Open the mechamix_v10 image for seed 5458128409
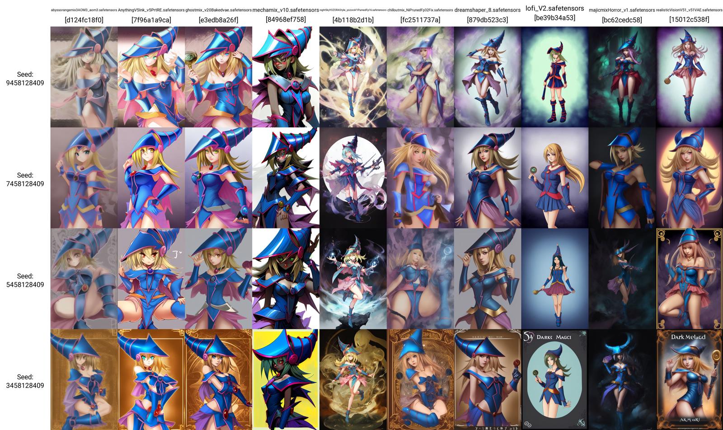The image size is (723, 430). pyautogui.click(x=286, y=278)
